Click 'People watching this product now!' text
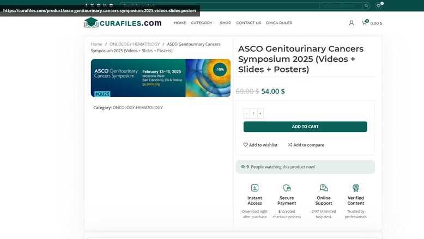 [x=283, y=167]
